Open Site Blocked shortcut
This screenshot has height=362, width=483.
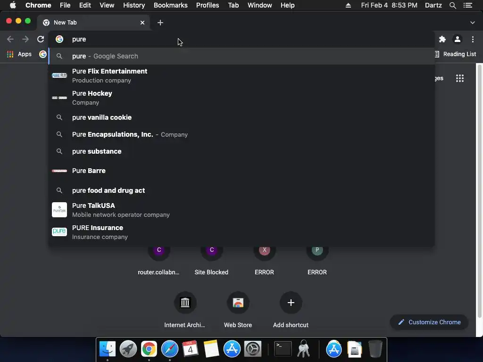(x=211, y=260)
